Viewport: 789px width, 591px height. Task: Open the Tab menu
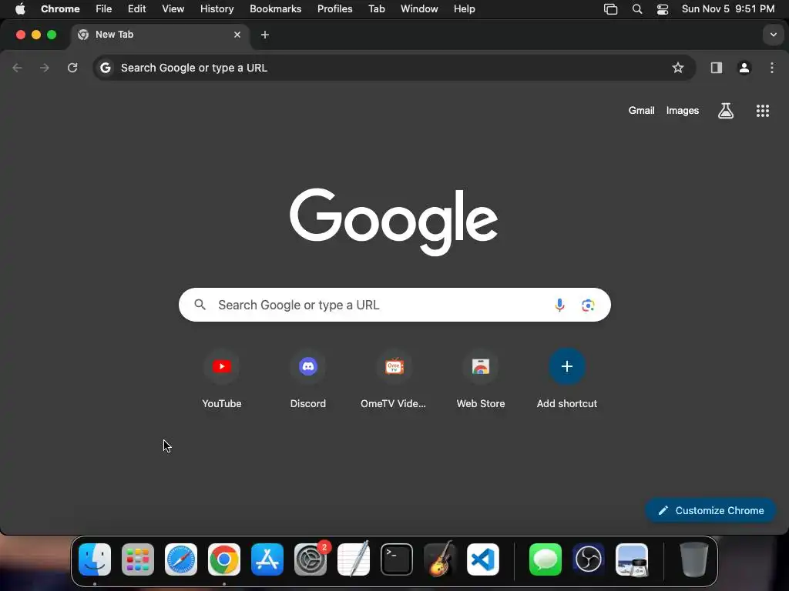pos(376,9)
